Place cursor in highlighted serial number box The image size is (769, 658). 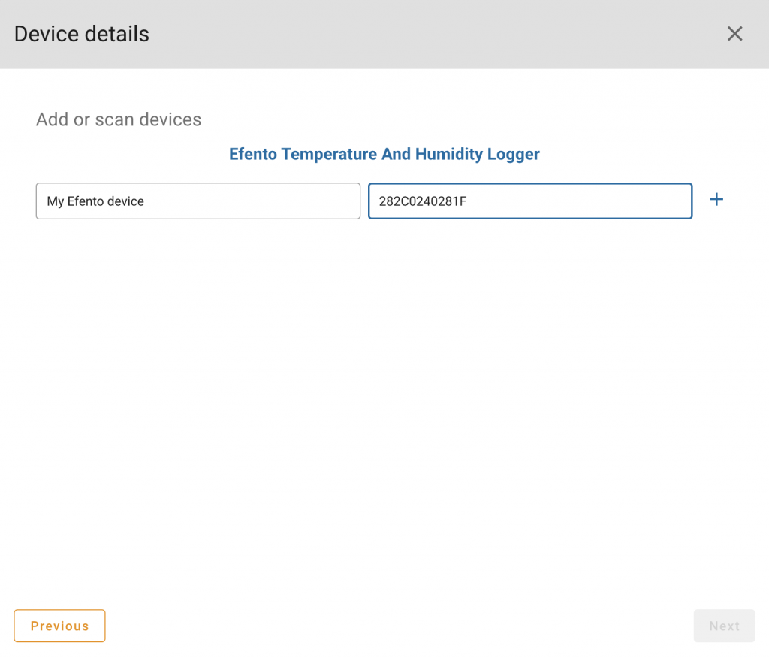coord(529,201)
